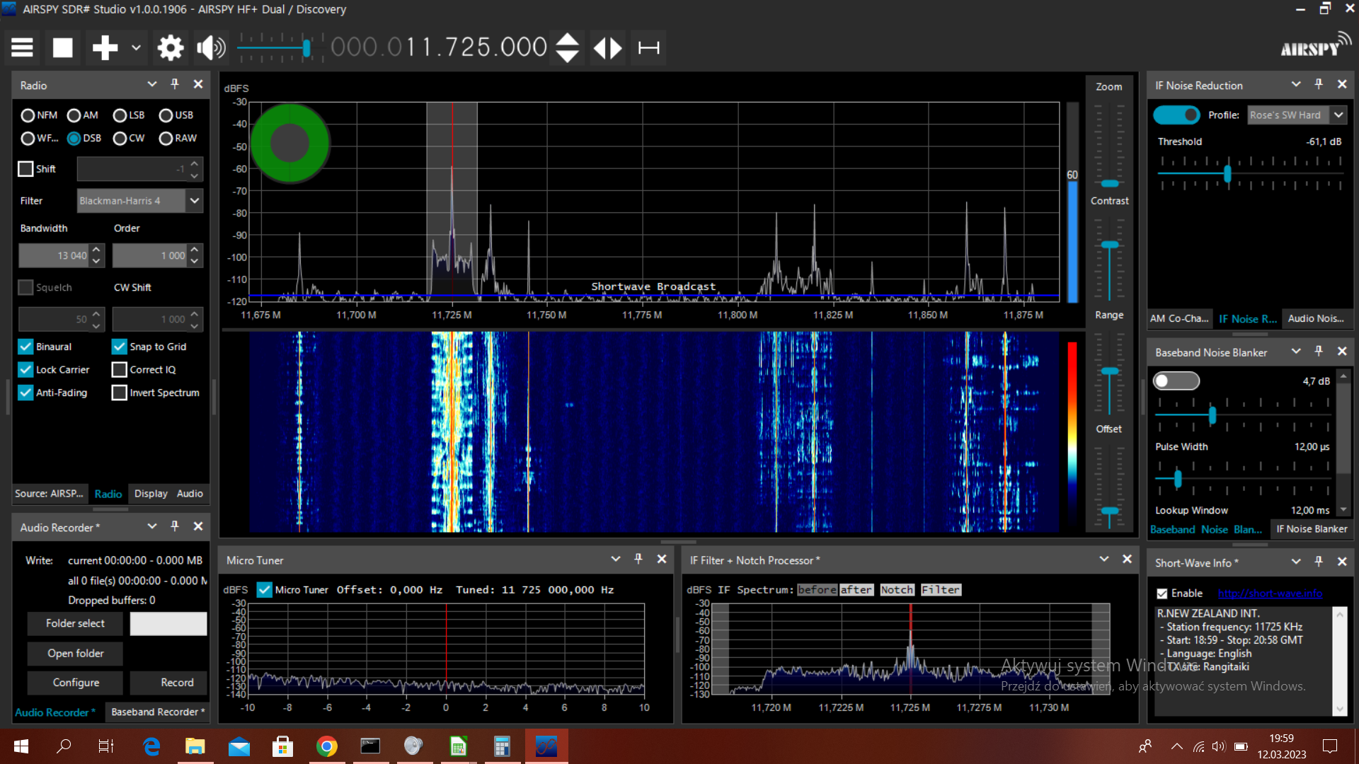Close the Audio Recorder panel

[x=198, y=526]
